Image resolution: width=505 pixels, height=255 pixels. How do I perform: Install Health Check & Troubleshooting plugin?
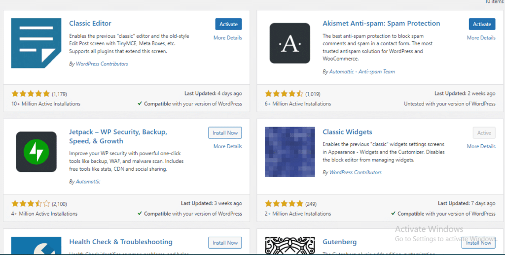pos(225,243)
